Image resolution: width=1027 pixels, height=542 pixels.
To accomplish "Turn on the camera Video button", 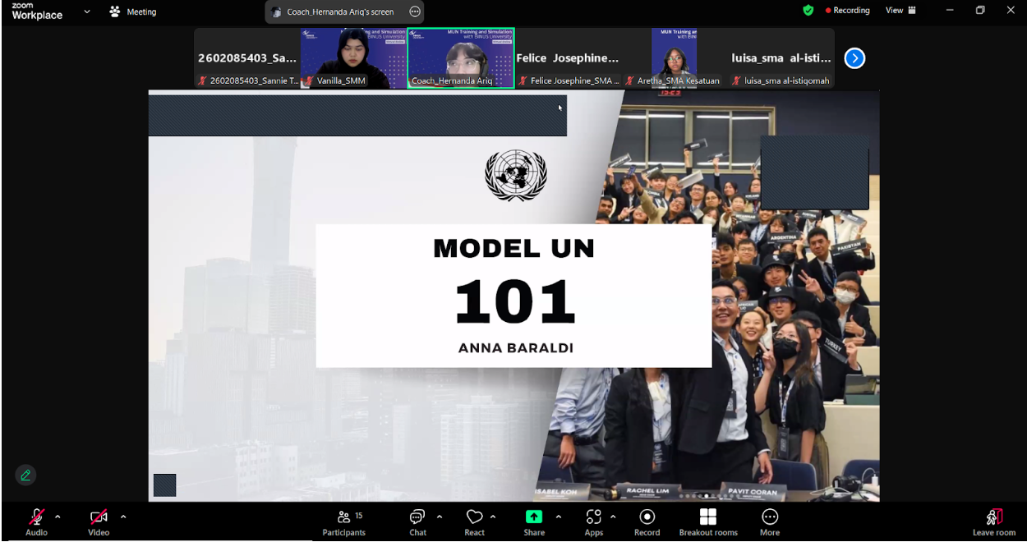I will click(99, 522).
